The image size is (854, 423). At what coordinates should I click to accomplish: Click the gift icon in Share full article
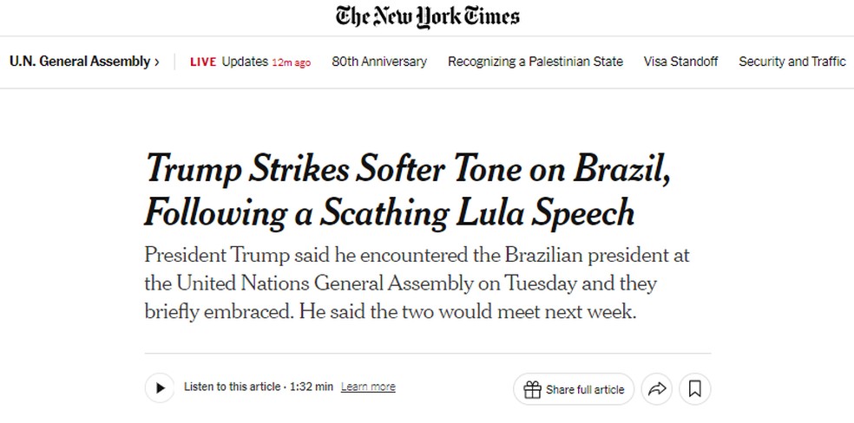pos(532,389)
